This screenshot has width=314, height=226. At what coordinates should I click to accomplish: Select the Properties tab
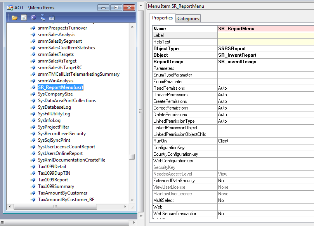pos(162,18)
